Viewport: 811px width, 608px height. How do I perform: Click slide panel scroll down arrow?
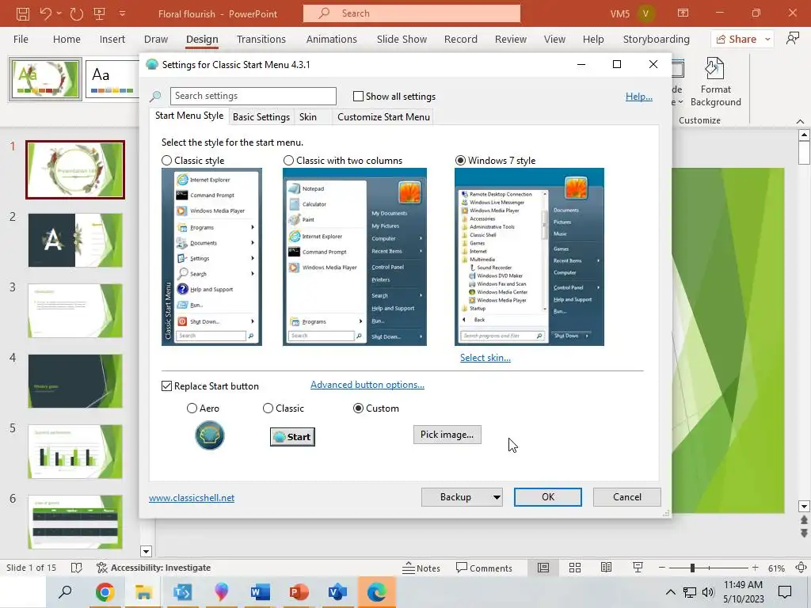[x=146, y=551]
